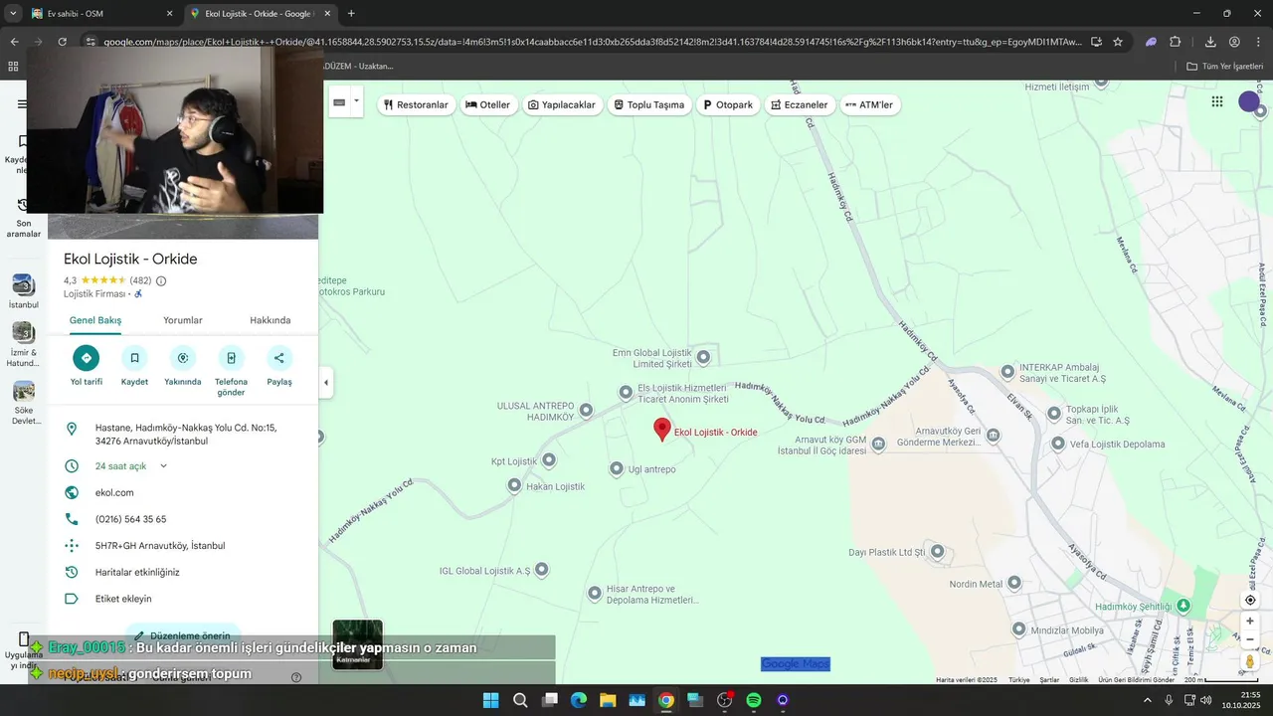
Task: Open Chrome tab search dropdown
Action: point(13,13)
